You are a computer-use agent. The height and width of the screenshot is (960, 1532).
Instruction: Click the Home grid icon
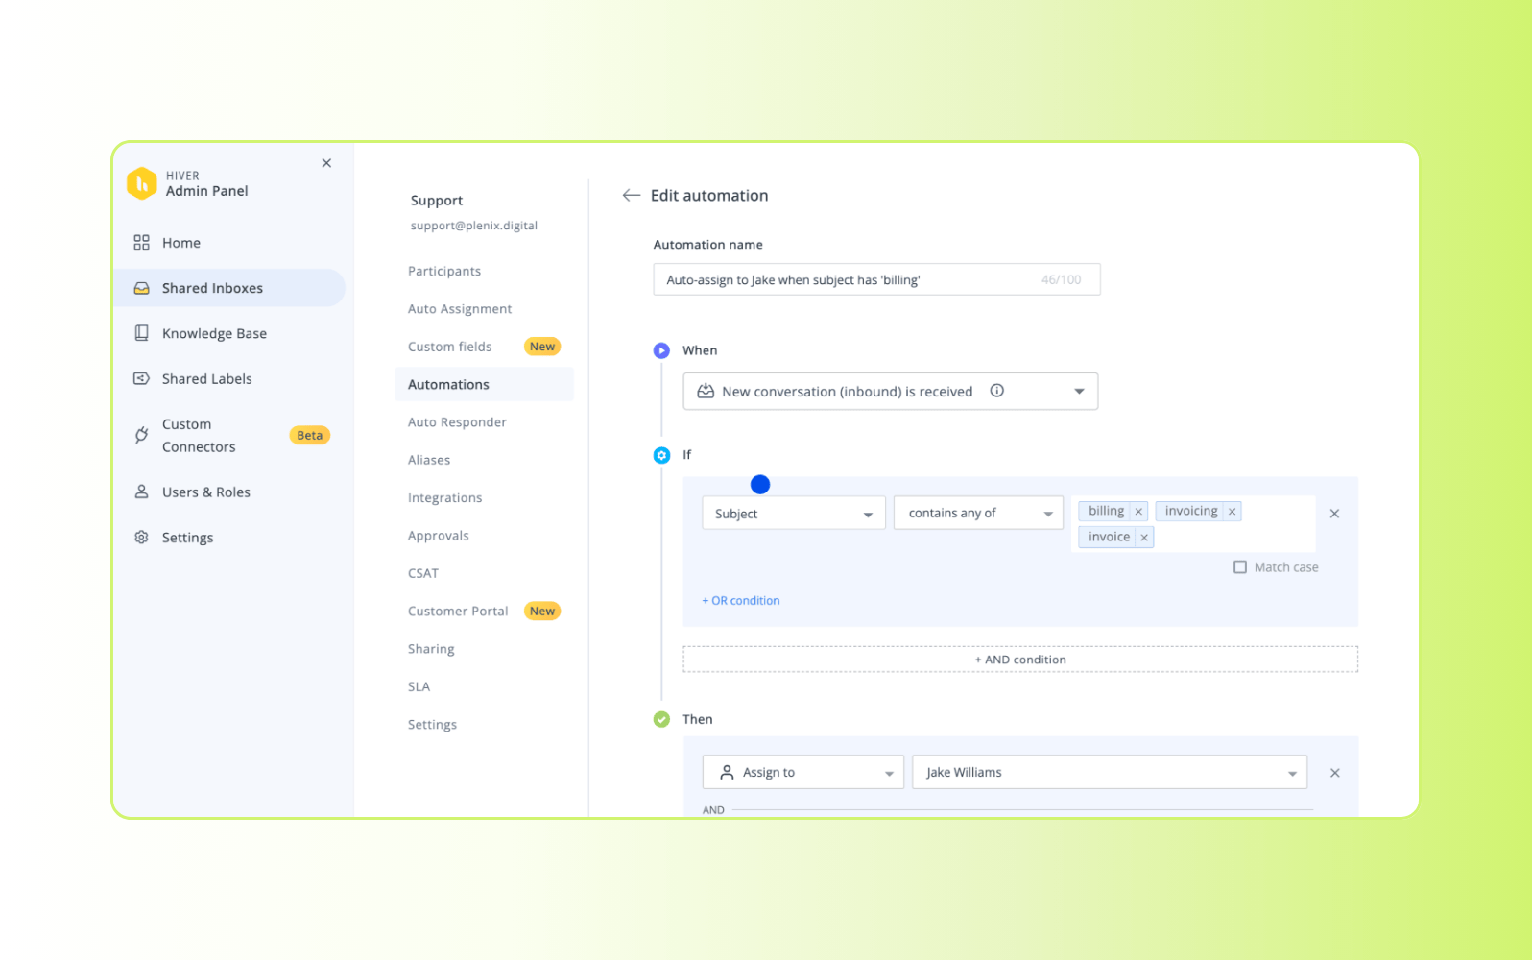pos(141,243)
